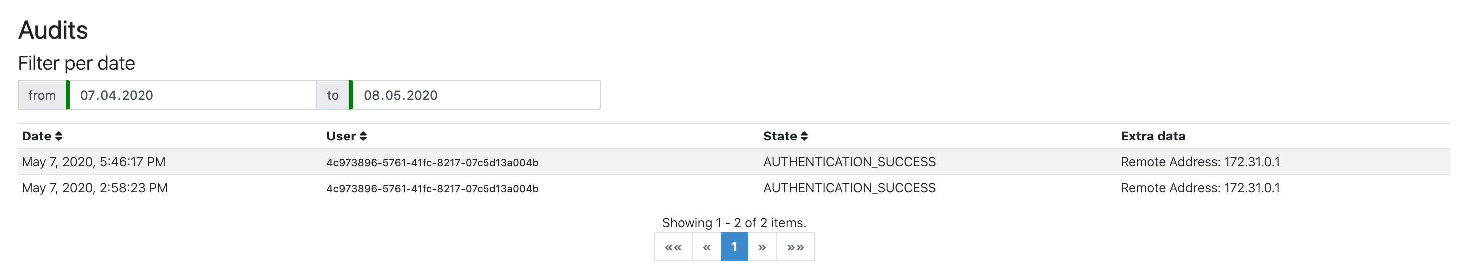Click the User column header
1461x278 pixels.
341,136
